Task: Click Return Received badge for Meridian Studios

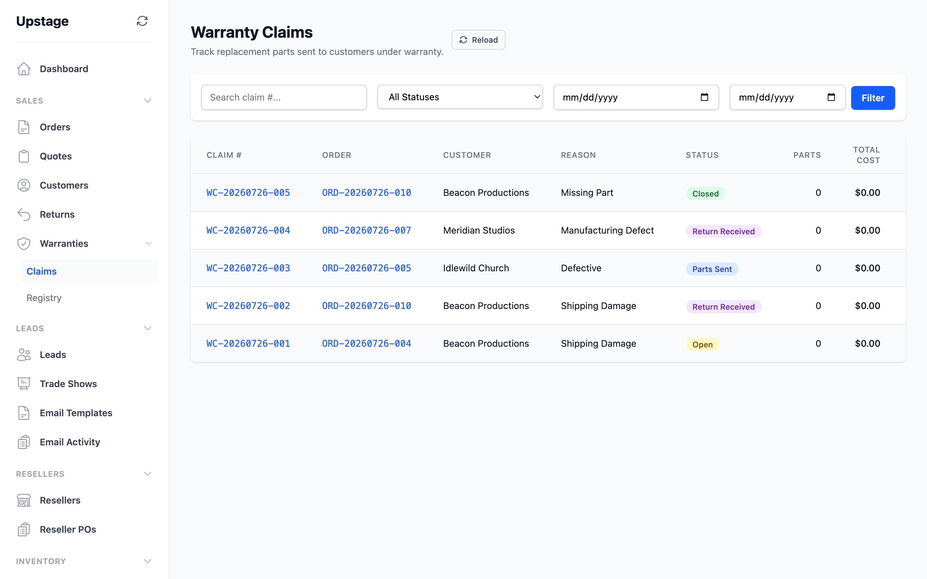Action: (724, 231)
